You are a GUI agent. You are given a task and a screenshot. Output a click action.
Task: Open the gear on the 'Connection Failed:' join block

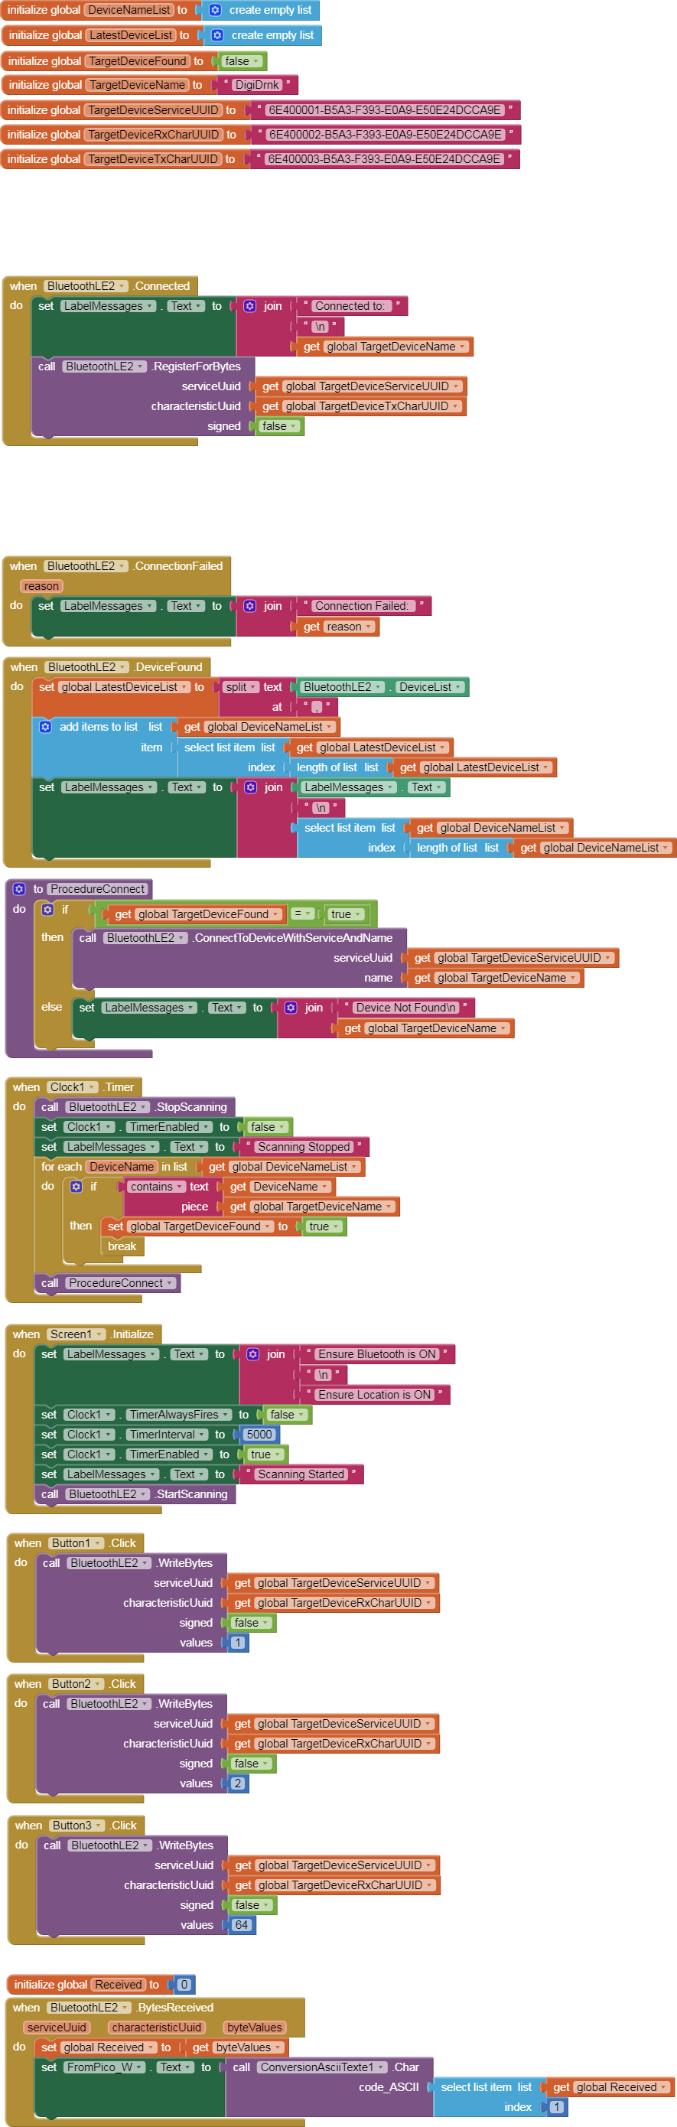click(x=249, y=606)
